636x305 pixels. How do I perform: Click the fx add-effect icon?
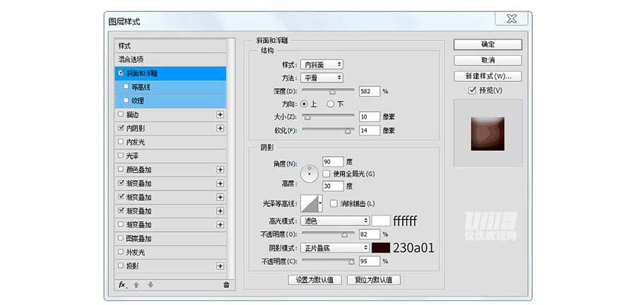[122, 285]
